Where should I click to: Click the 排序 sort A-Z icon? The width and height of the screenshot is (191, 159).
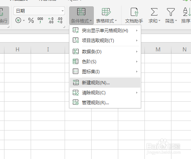tap(187, 12)
